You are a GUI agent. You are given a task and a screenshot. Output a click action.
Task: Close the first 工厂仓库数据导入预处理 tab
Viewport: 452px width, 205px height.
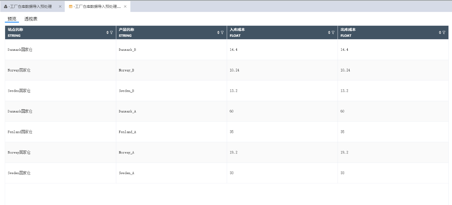click(60, 7)
